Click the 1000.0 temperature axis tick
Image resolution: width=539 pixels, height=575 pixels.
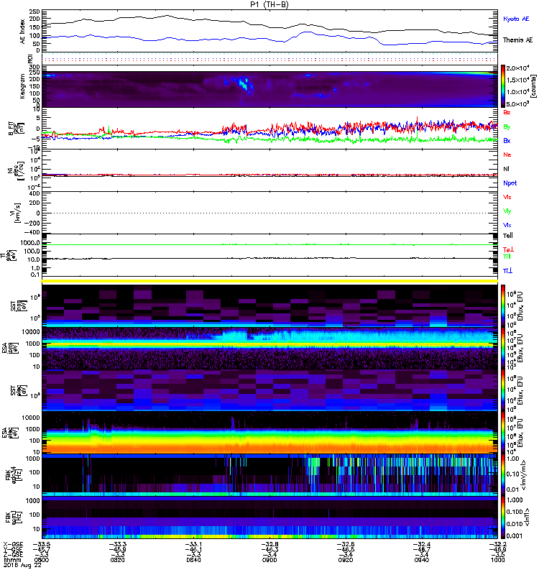tap(30, 243)
